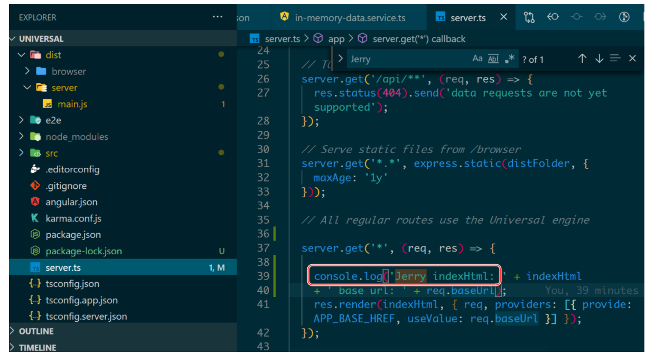The width and height of the screenshot is (646, 355).
Task: Click the dimmed next revision right-arrow circle icon
Action: [x=600, y=17]
